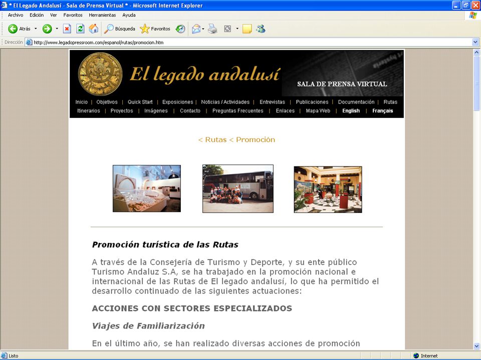This screenshot has height=360, width=481.
Task: Click the '< Rutas' breadcrumb link
Action: pyautogui.click(x=212, y=139)
